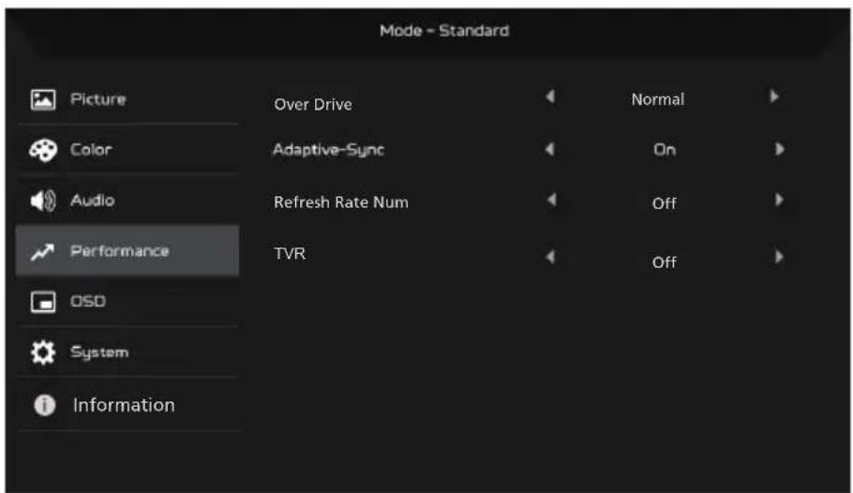Click the Mode - Standard title
Image resolution: width=853 pixels, height=493 pixels.
click(x=444, y=31)
